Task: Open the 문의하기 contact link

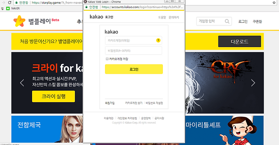Action: click(x=174, y=17)
